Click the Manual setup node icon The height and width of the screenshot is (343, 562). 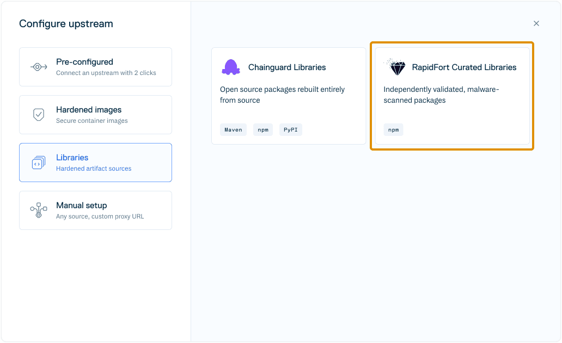[x=39, y=210]
